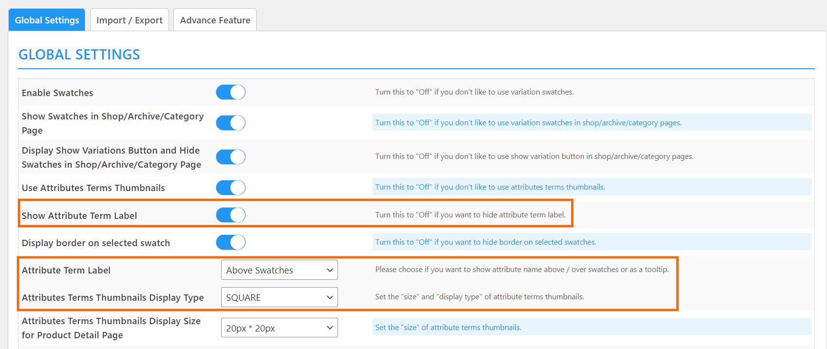827x349 pixels.
Task: Turn off Show Swatches in Shop/Archive/Category Page
Action: click(x=231, y=123)
